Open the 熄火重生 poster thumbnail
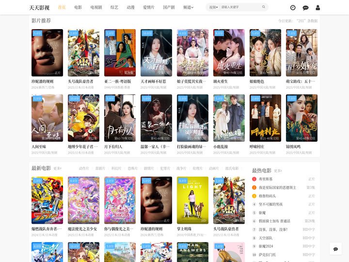Image resolution: width=349 pixels, height=262 pixels. [x=229, y=53]
